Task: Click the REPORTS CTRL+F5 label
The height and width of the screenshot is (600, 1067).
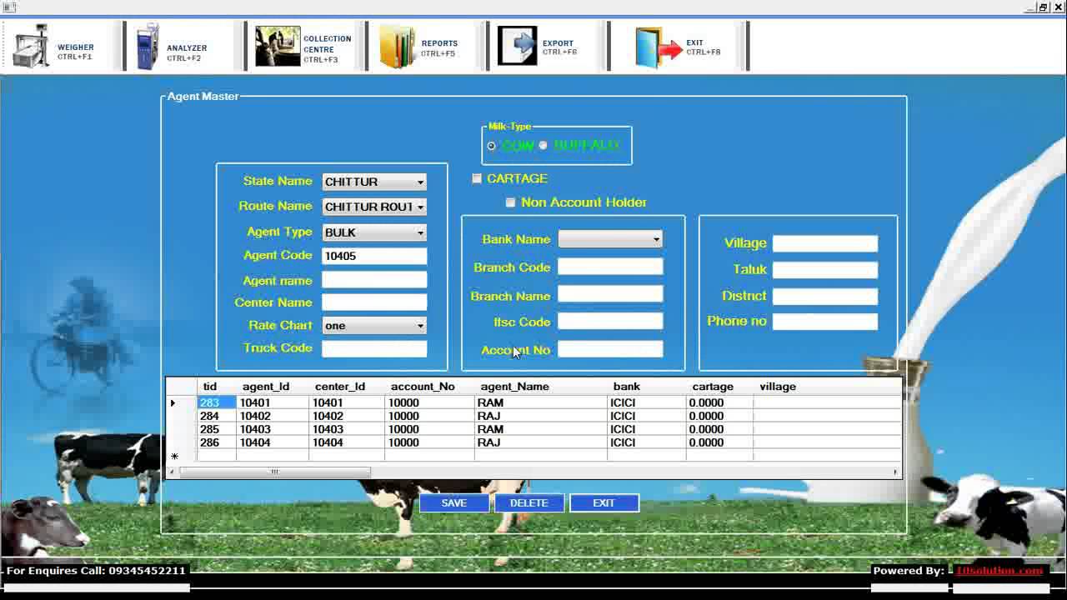Action: (438, 47)
